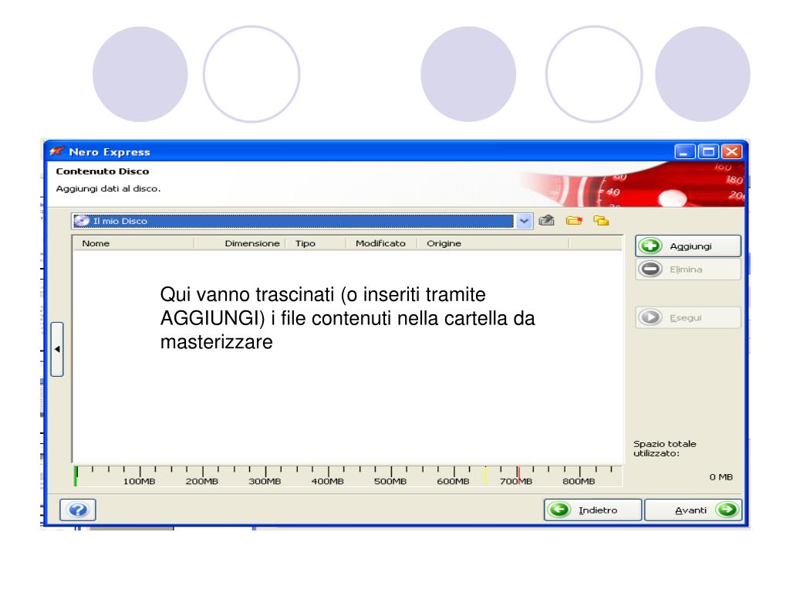Sort by the Modificato column header
This screenshot has height=593, width=790.
(380, 243)
